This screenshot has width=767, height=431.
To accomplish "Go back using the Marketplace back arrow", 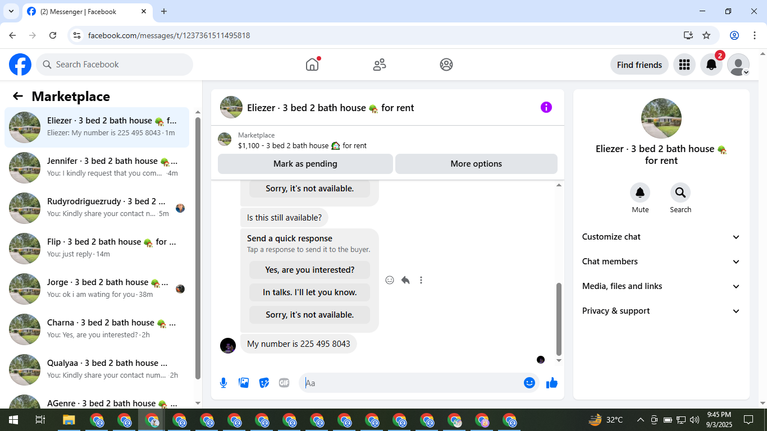I will (18, 96).
